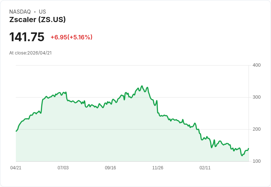The width and height of the screenshot is (271, 187).
Task: Click the chart line's final point at right
Action: [x=249, y=148]
